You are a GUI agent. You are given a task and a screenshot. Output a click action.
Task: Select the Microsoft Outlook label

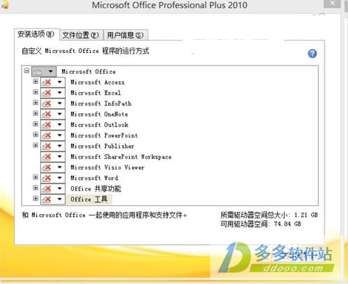[x=100, y=125]
